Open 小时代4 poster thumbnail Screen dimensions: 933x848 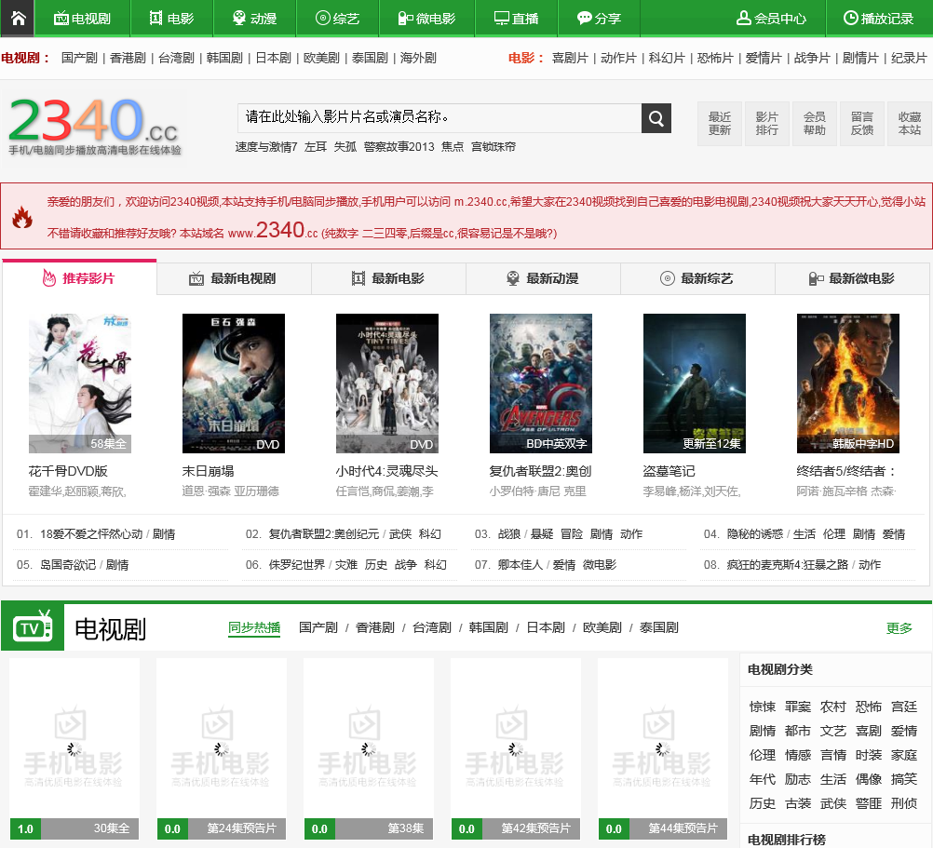pyautogui.click(x=387, y=384)
